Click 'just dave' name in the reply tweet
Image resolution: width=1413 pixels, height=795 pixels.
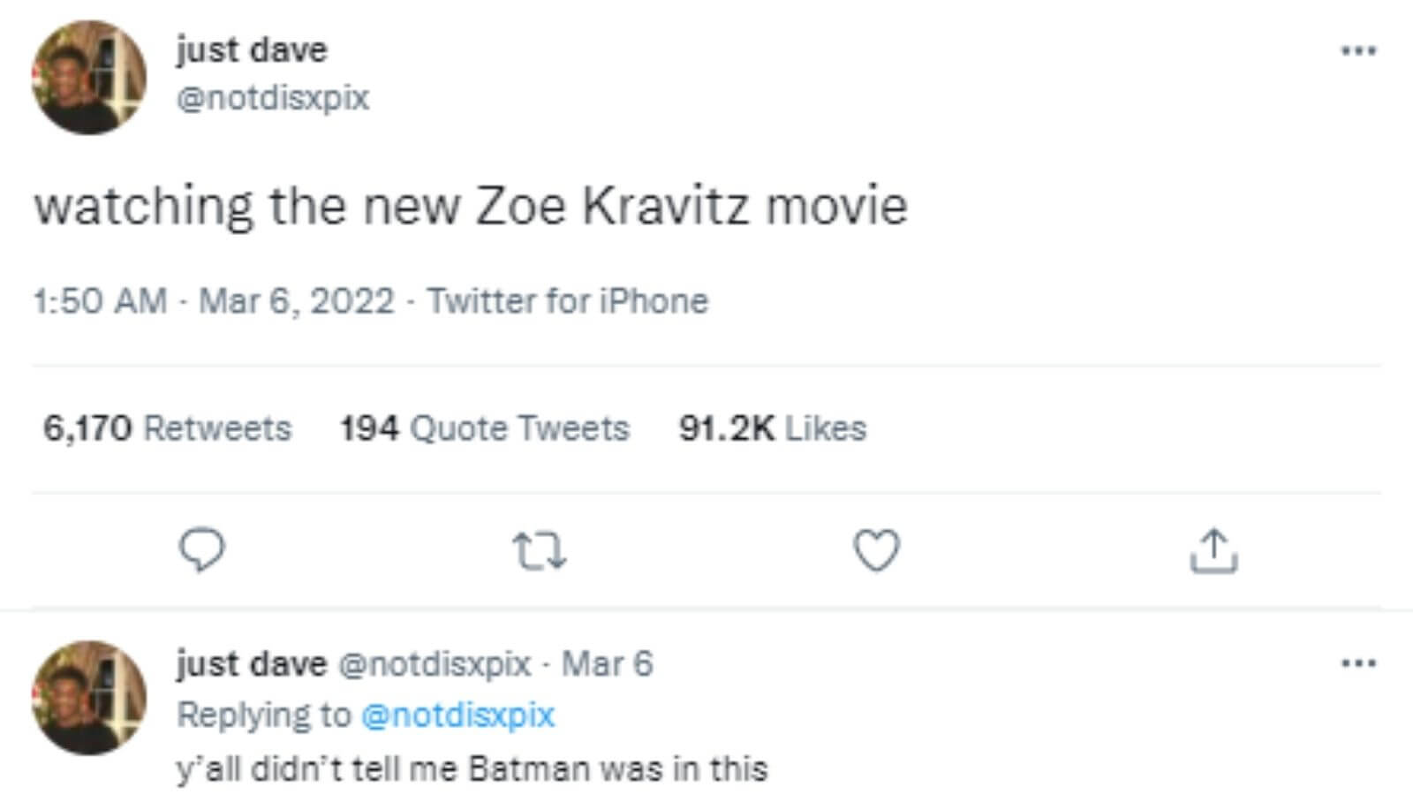[x=252, y=663]
